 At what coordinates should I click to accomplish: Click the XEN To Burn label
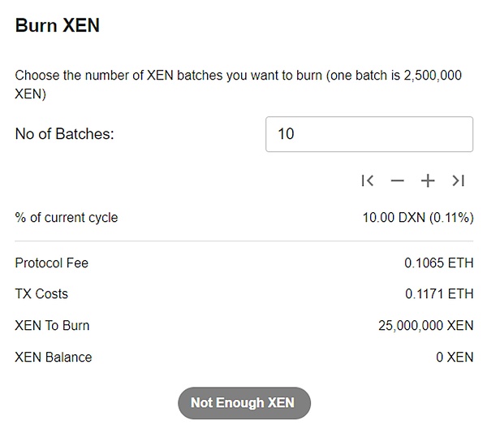click(52, 326)
